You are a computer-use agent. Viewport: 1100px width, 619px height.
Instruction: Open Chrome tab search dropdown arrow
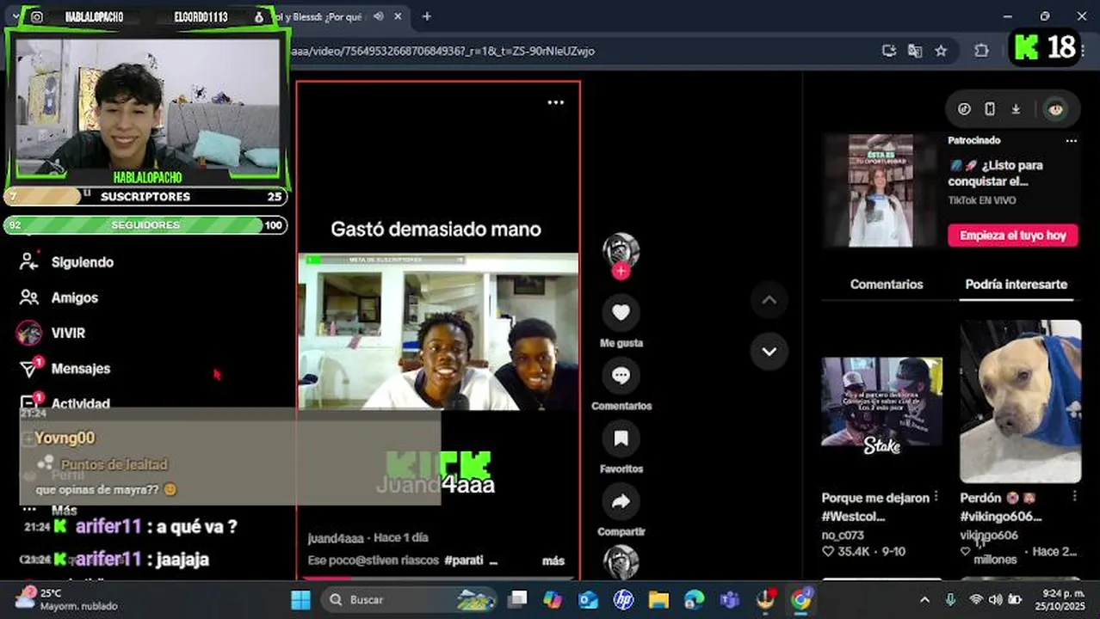click(x=15, y=16)
